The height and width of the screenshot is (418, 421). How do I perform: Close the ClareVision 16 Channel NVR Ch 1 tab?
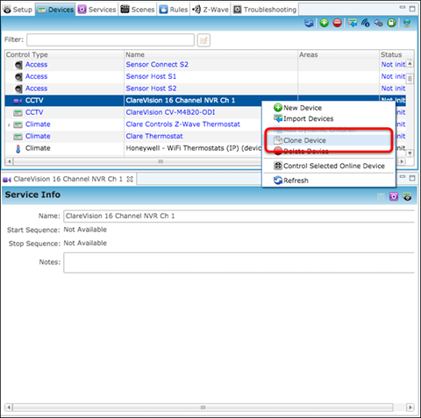click(x=130, y=180)
